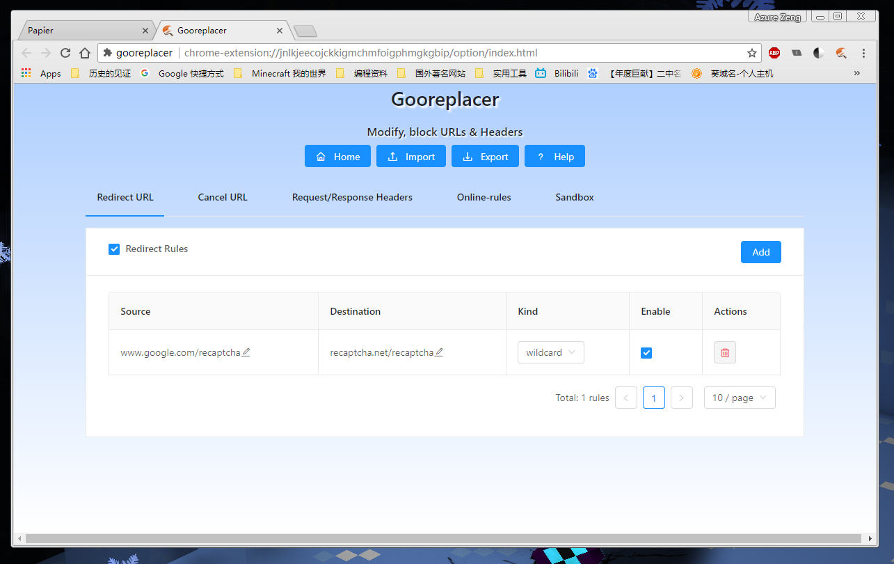
Task: Open the 国外著名网站 bookmark folder
Action: point(431,73)
